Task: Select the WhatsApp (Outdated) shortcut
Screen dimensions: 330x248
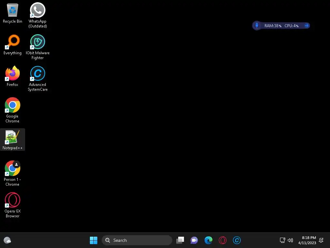Action: [x=37, y=15]
